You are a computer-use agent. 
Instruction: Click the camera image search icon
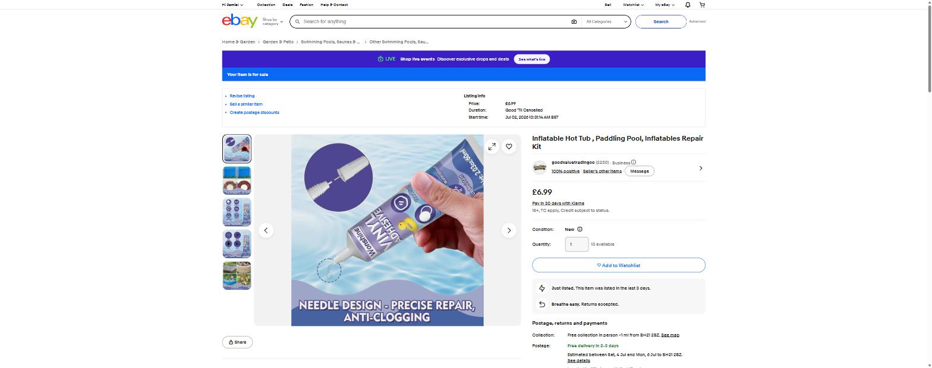[x=574, y=22]
